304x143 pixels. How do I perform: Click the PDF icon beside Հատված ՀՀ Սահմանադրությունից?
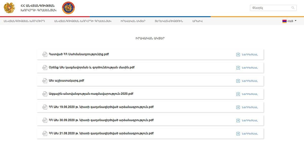pyautogui.click(x=45, y=54)
